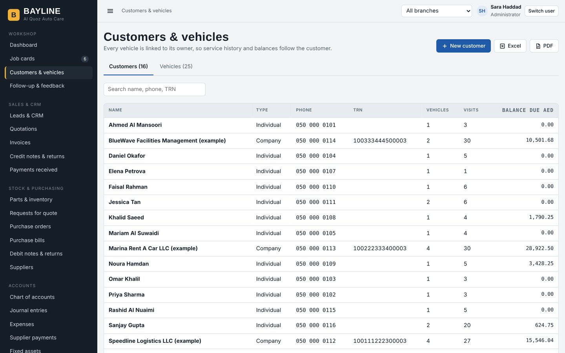Open BlueWave Facilities Management (example) row
The height and width of the screenshot is (353, 565).
coord(331,141)
